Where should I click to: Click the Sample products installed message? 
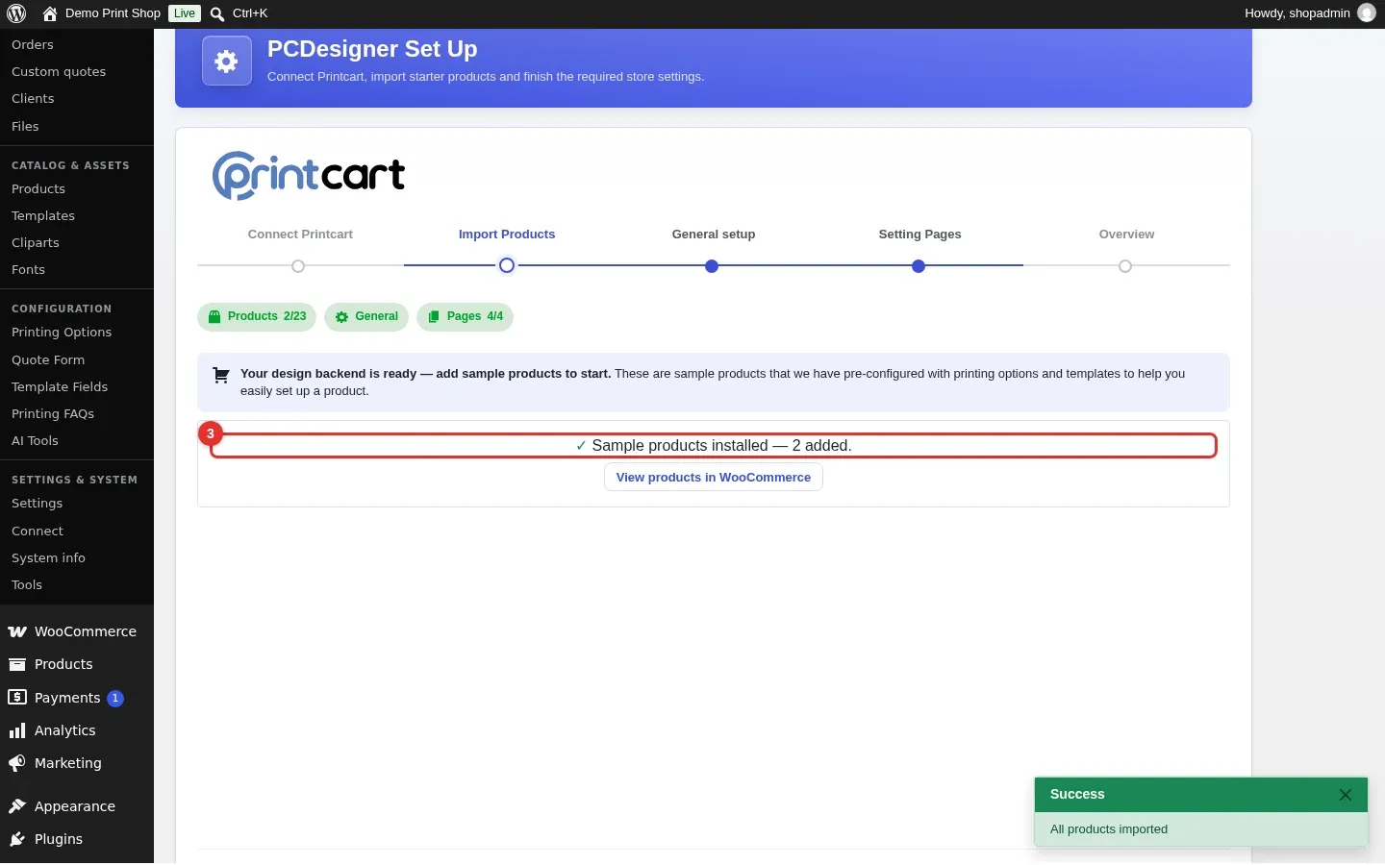pyautogui.click(x=714, y=446)
